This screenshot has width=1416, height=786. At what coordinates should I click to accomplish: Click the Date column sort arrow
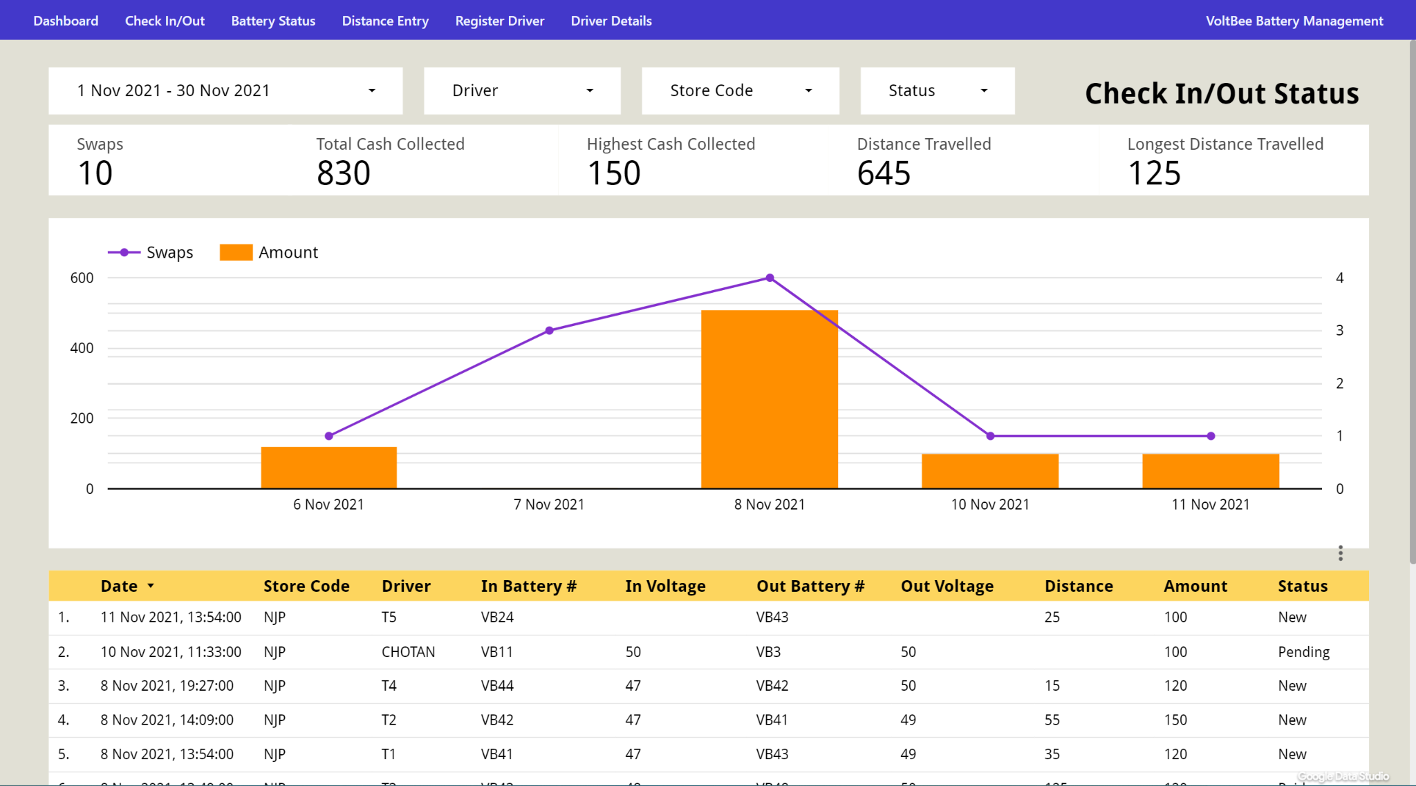151,586
